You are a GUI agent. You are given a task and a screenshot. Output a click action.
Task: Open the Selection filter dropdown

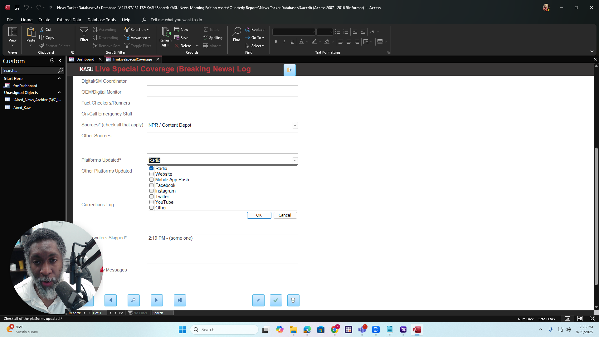tap(137, 29)
